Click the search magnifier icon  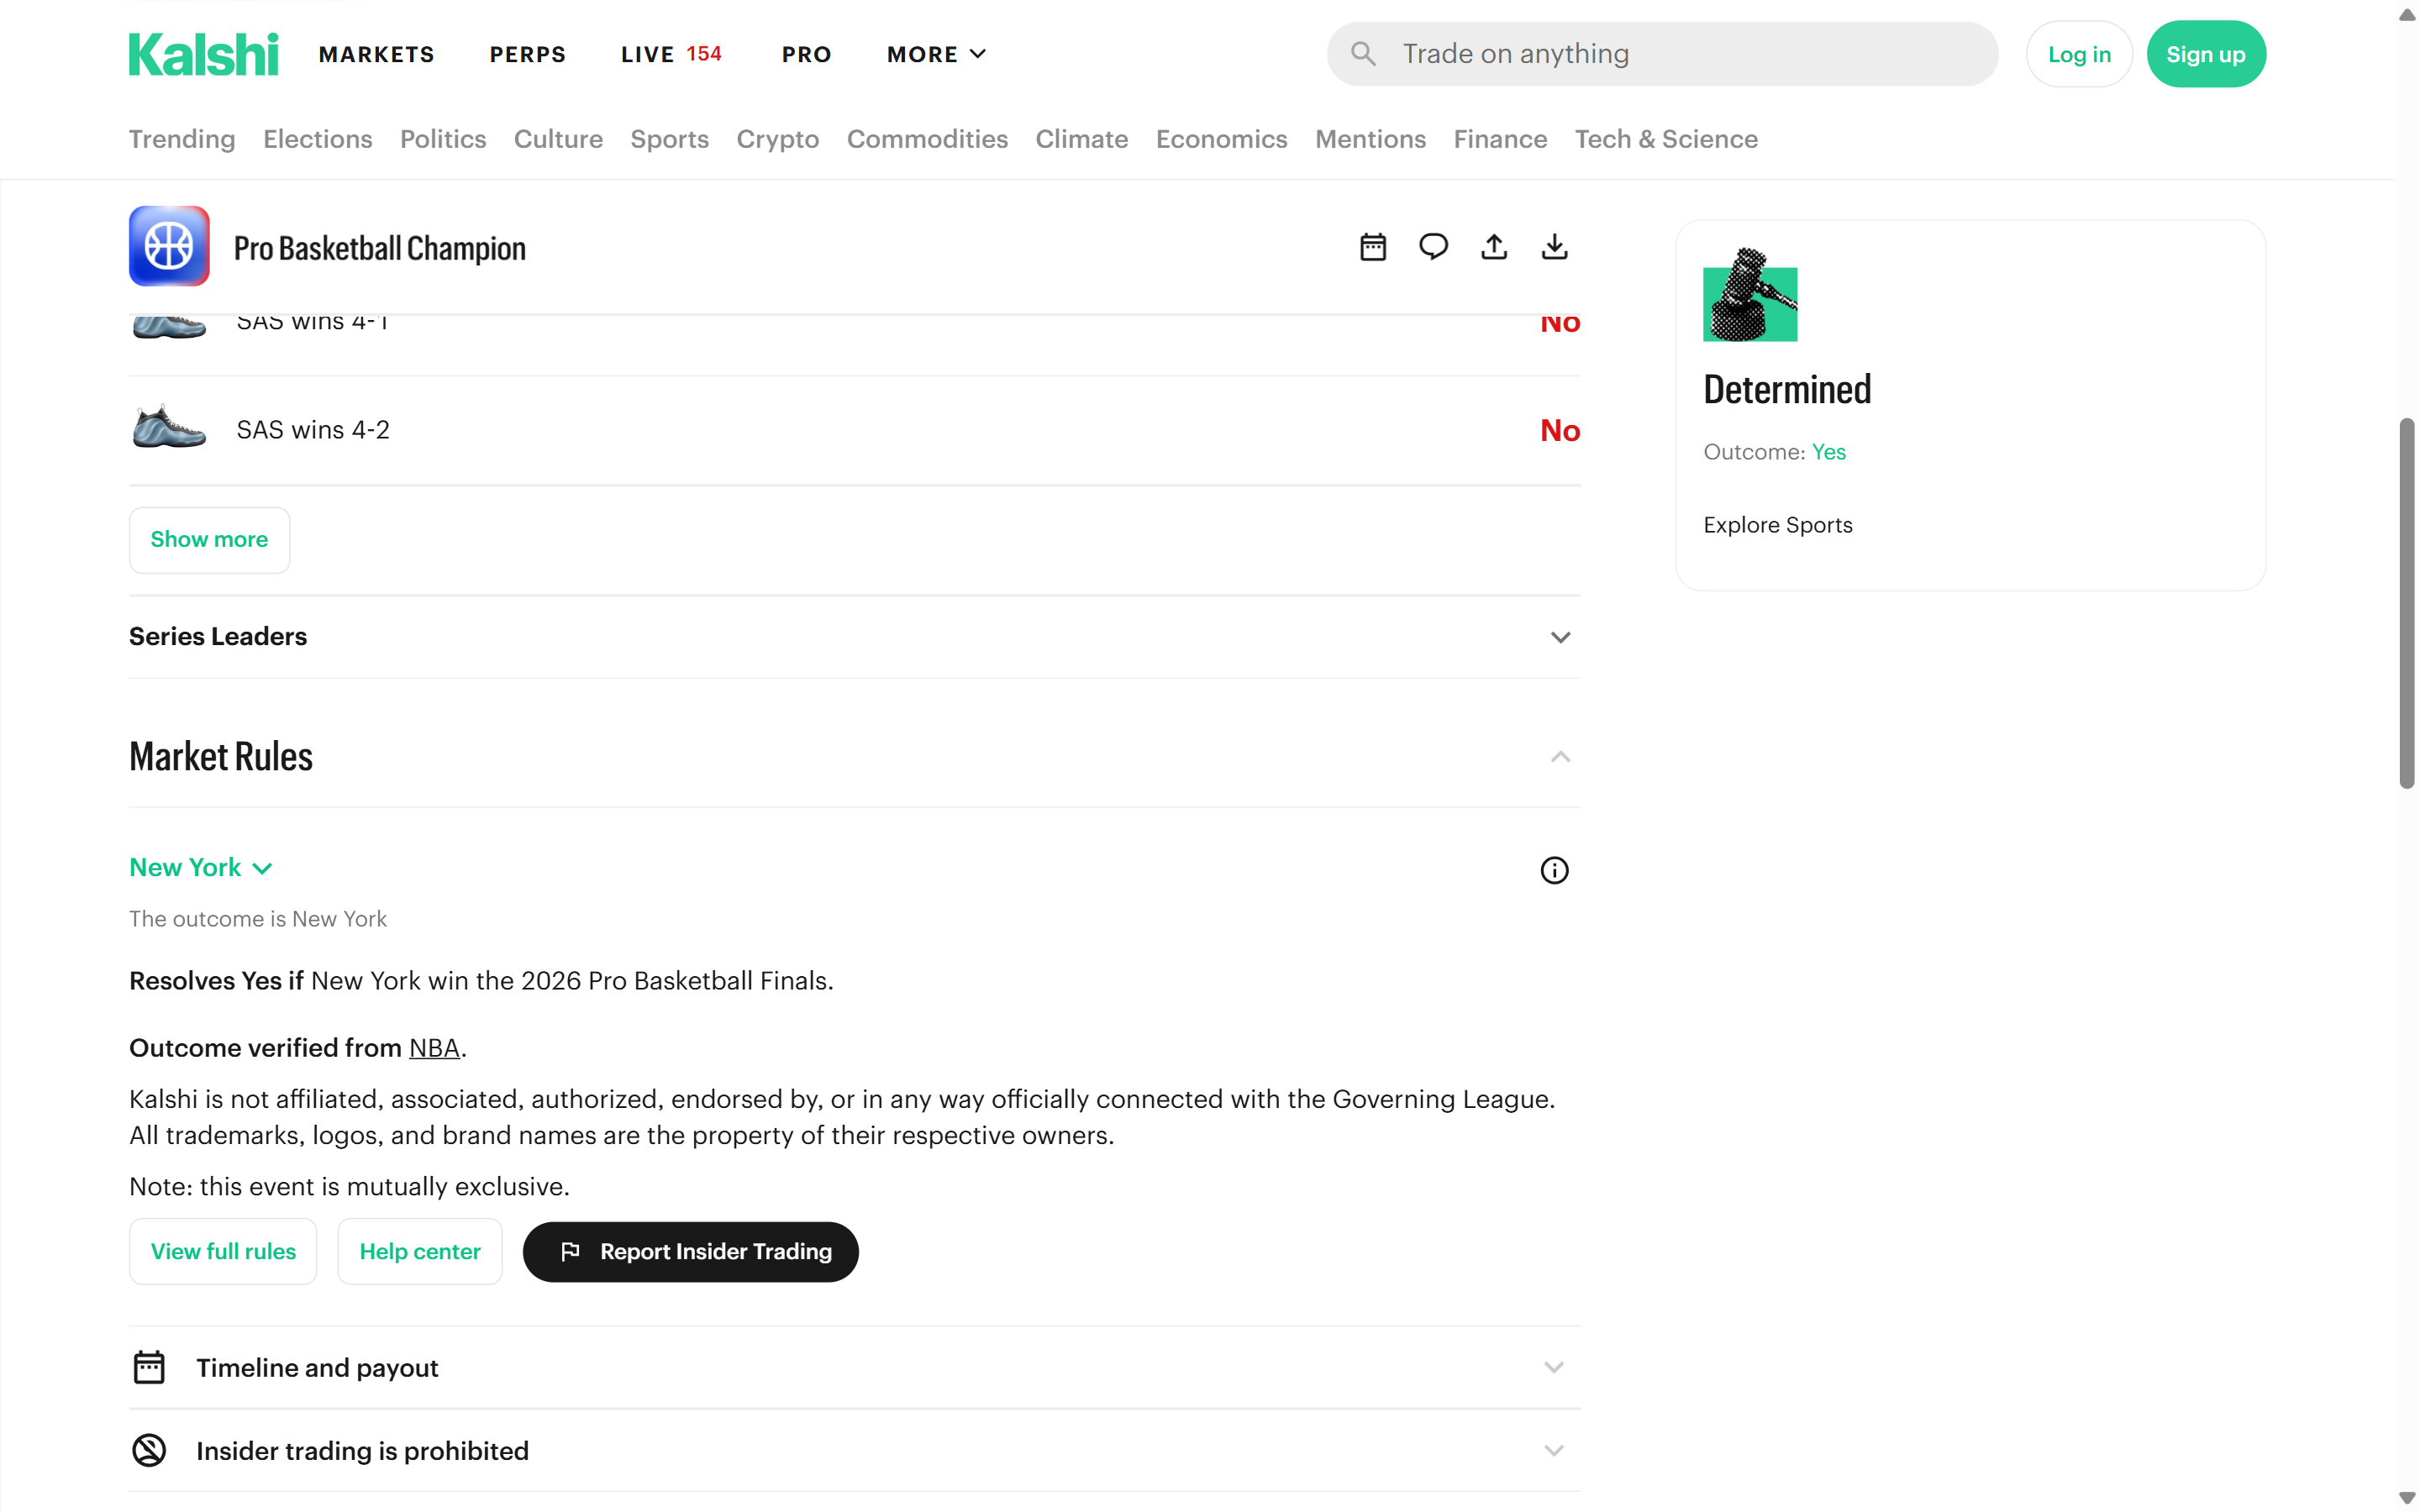pos(1363,54)
